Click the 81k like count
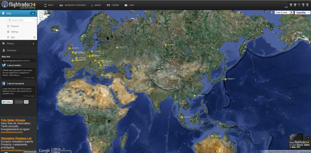 pos(26,102)
